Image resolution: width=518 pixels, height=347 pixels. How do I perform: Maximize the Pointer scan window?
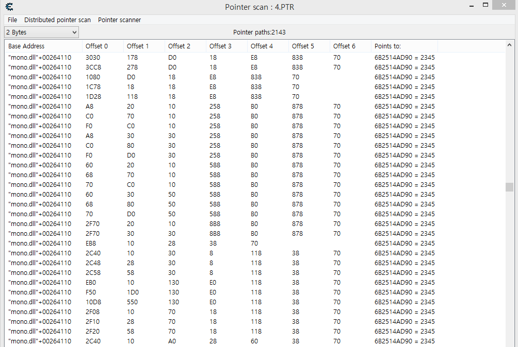coord(485,6)
